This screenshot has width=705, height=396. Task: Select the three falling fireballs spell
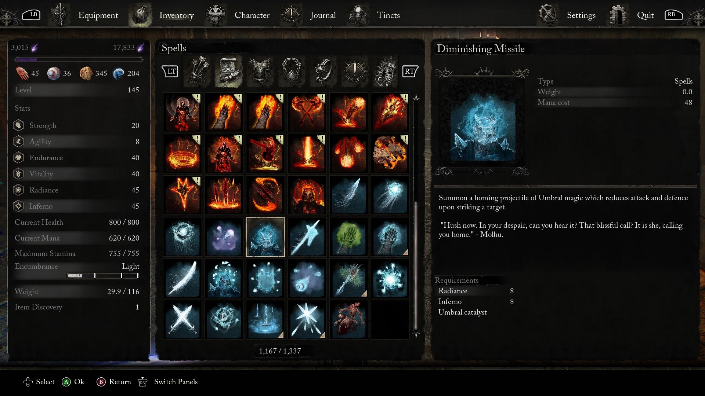pos(348,154)
